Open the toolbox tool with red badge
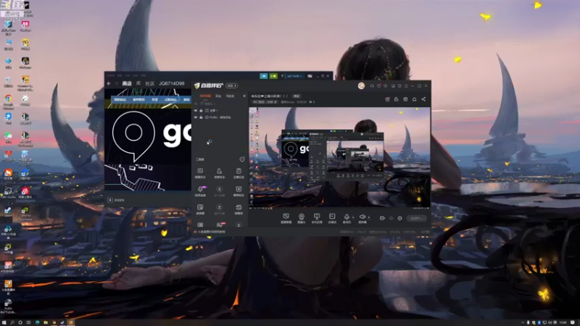 point(220,225)
